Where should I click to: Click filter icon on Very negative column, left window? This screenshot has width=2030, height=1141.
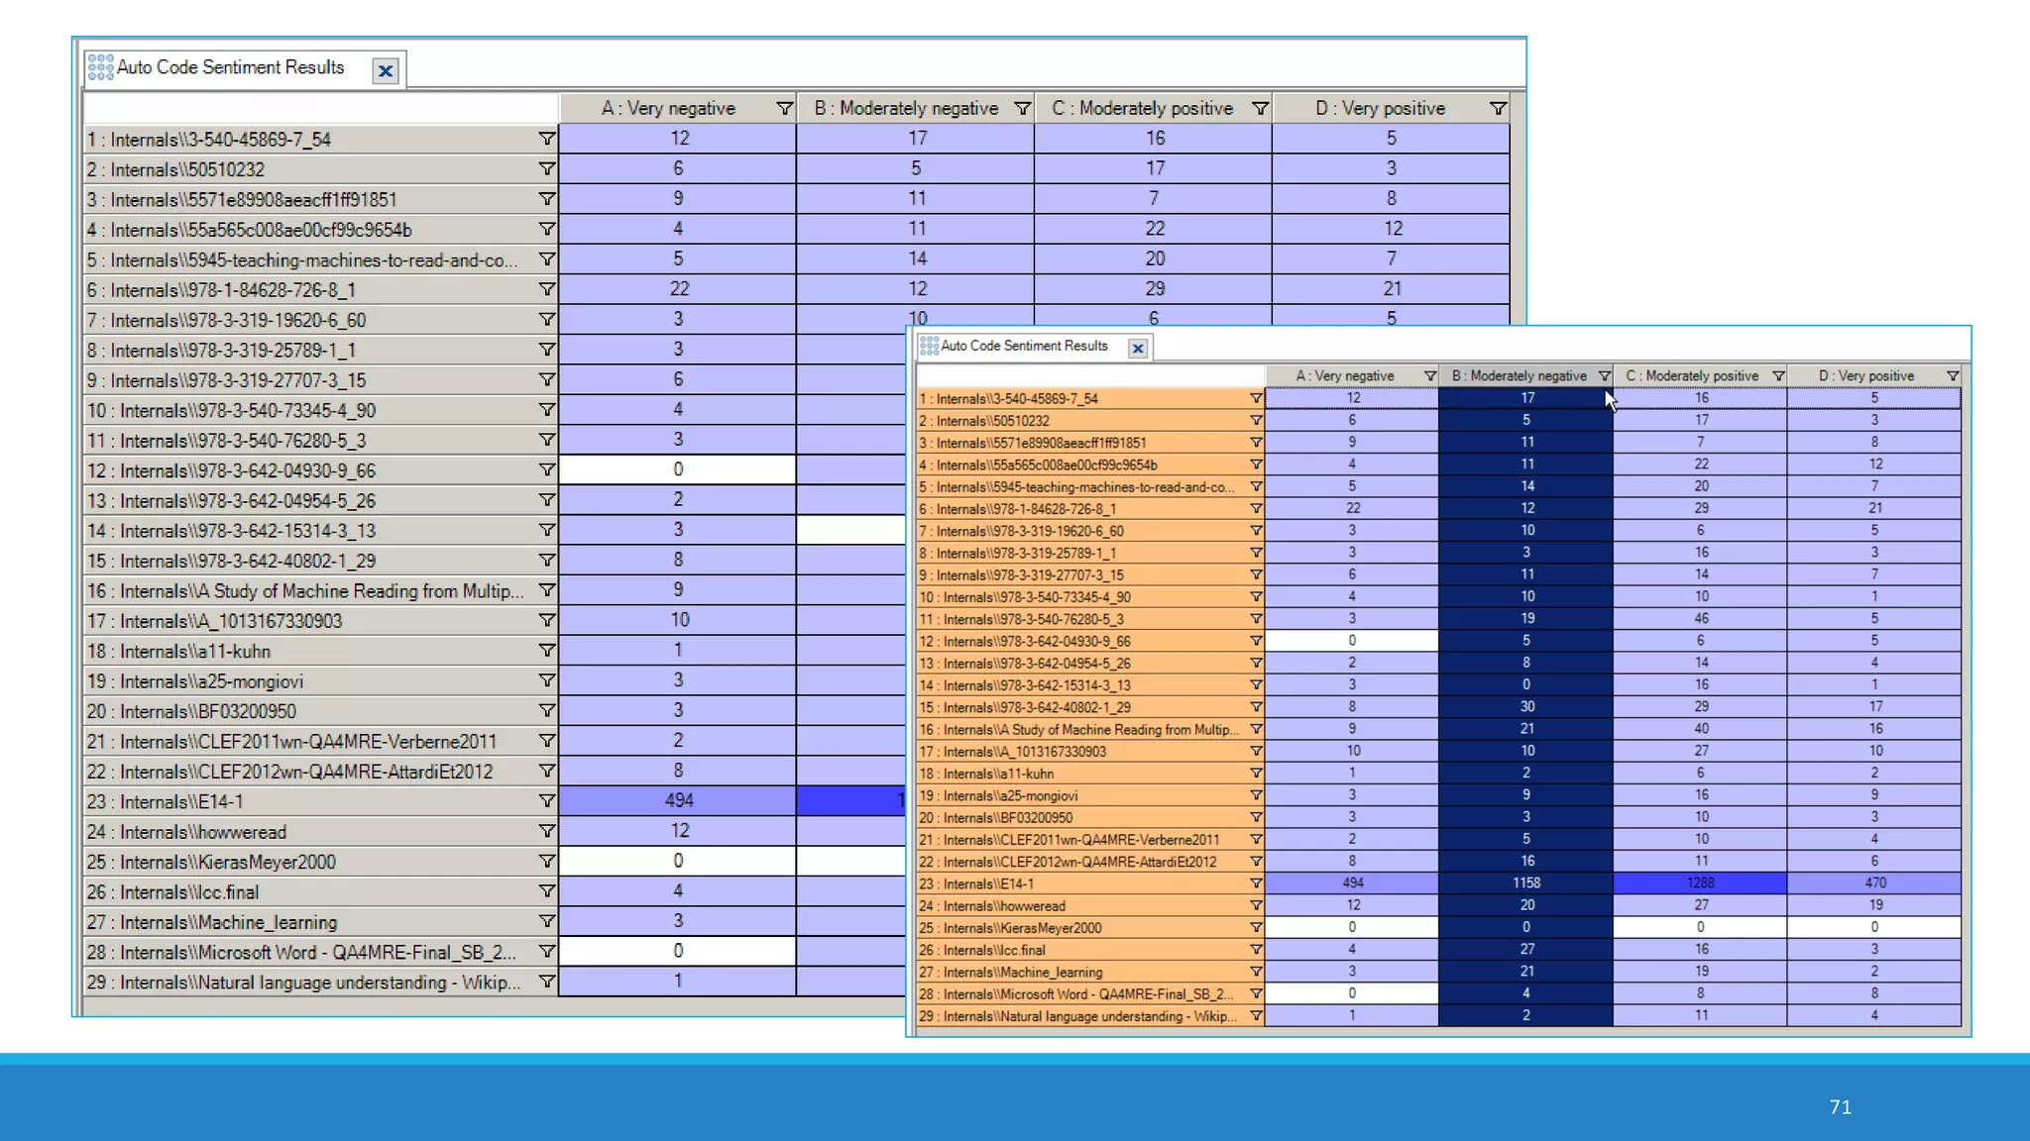pos(784,108)
